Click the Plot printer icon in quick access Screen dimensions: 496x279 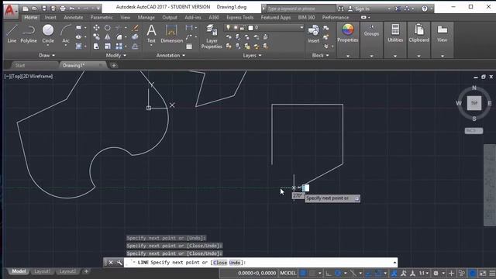tap(62, 9)
